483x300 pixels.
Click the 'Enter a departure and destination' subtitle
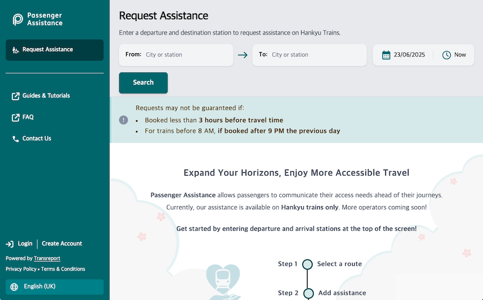230,33
